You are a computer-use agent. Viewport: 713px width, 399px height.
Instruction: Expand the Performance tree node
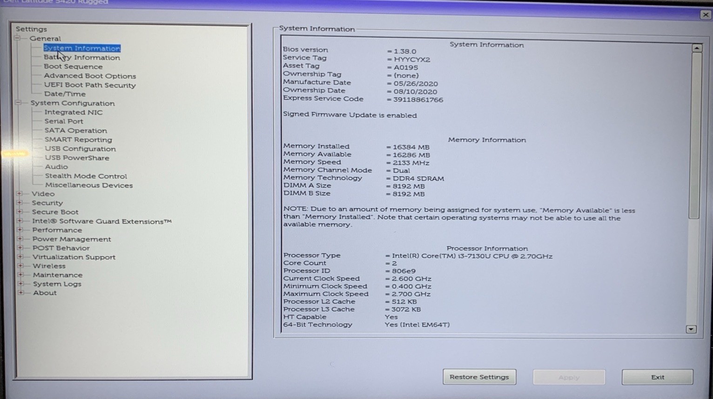point(20,230)
